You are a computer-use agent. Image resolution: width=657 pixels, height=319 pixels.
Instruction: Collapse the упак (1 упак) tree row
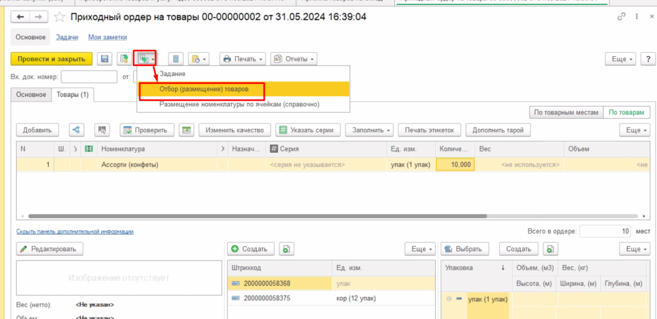tap(449, 298)
